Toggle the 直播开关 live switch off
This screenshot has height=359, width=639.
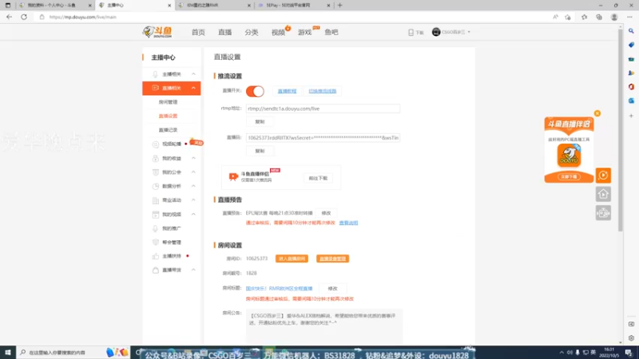(255, 91)
